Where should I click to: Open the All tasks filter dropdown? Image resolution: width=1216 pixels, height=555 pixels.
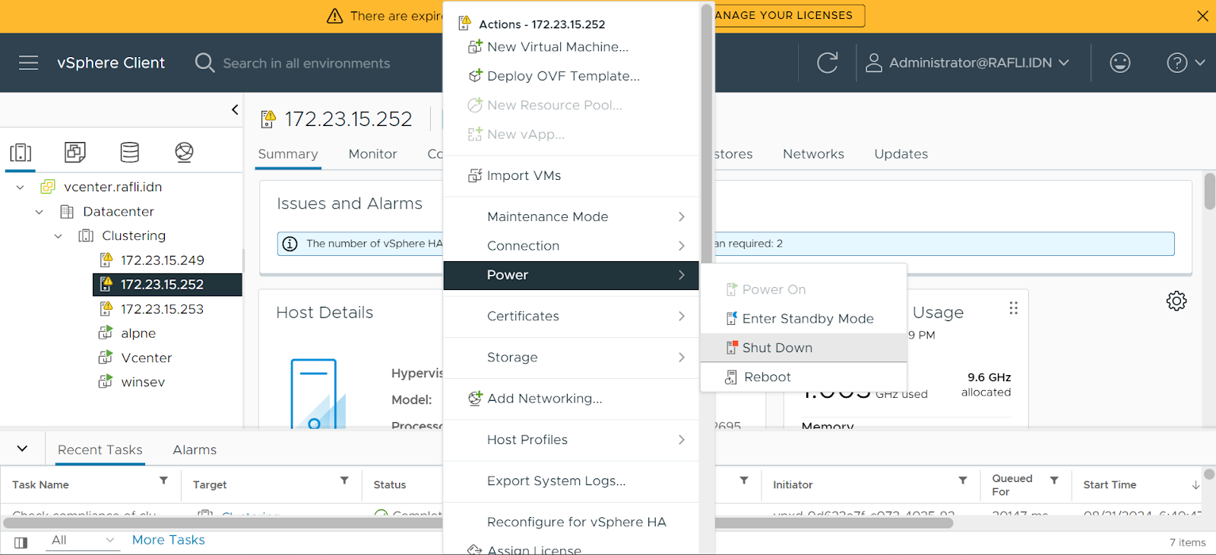(x=82, y=540)
